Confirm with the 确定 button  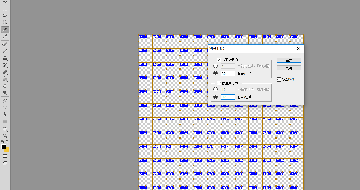[289, 60]
